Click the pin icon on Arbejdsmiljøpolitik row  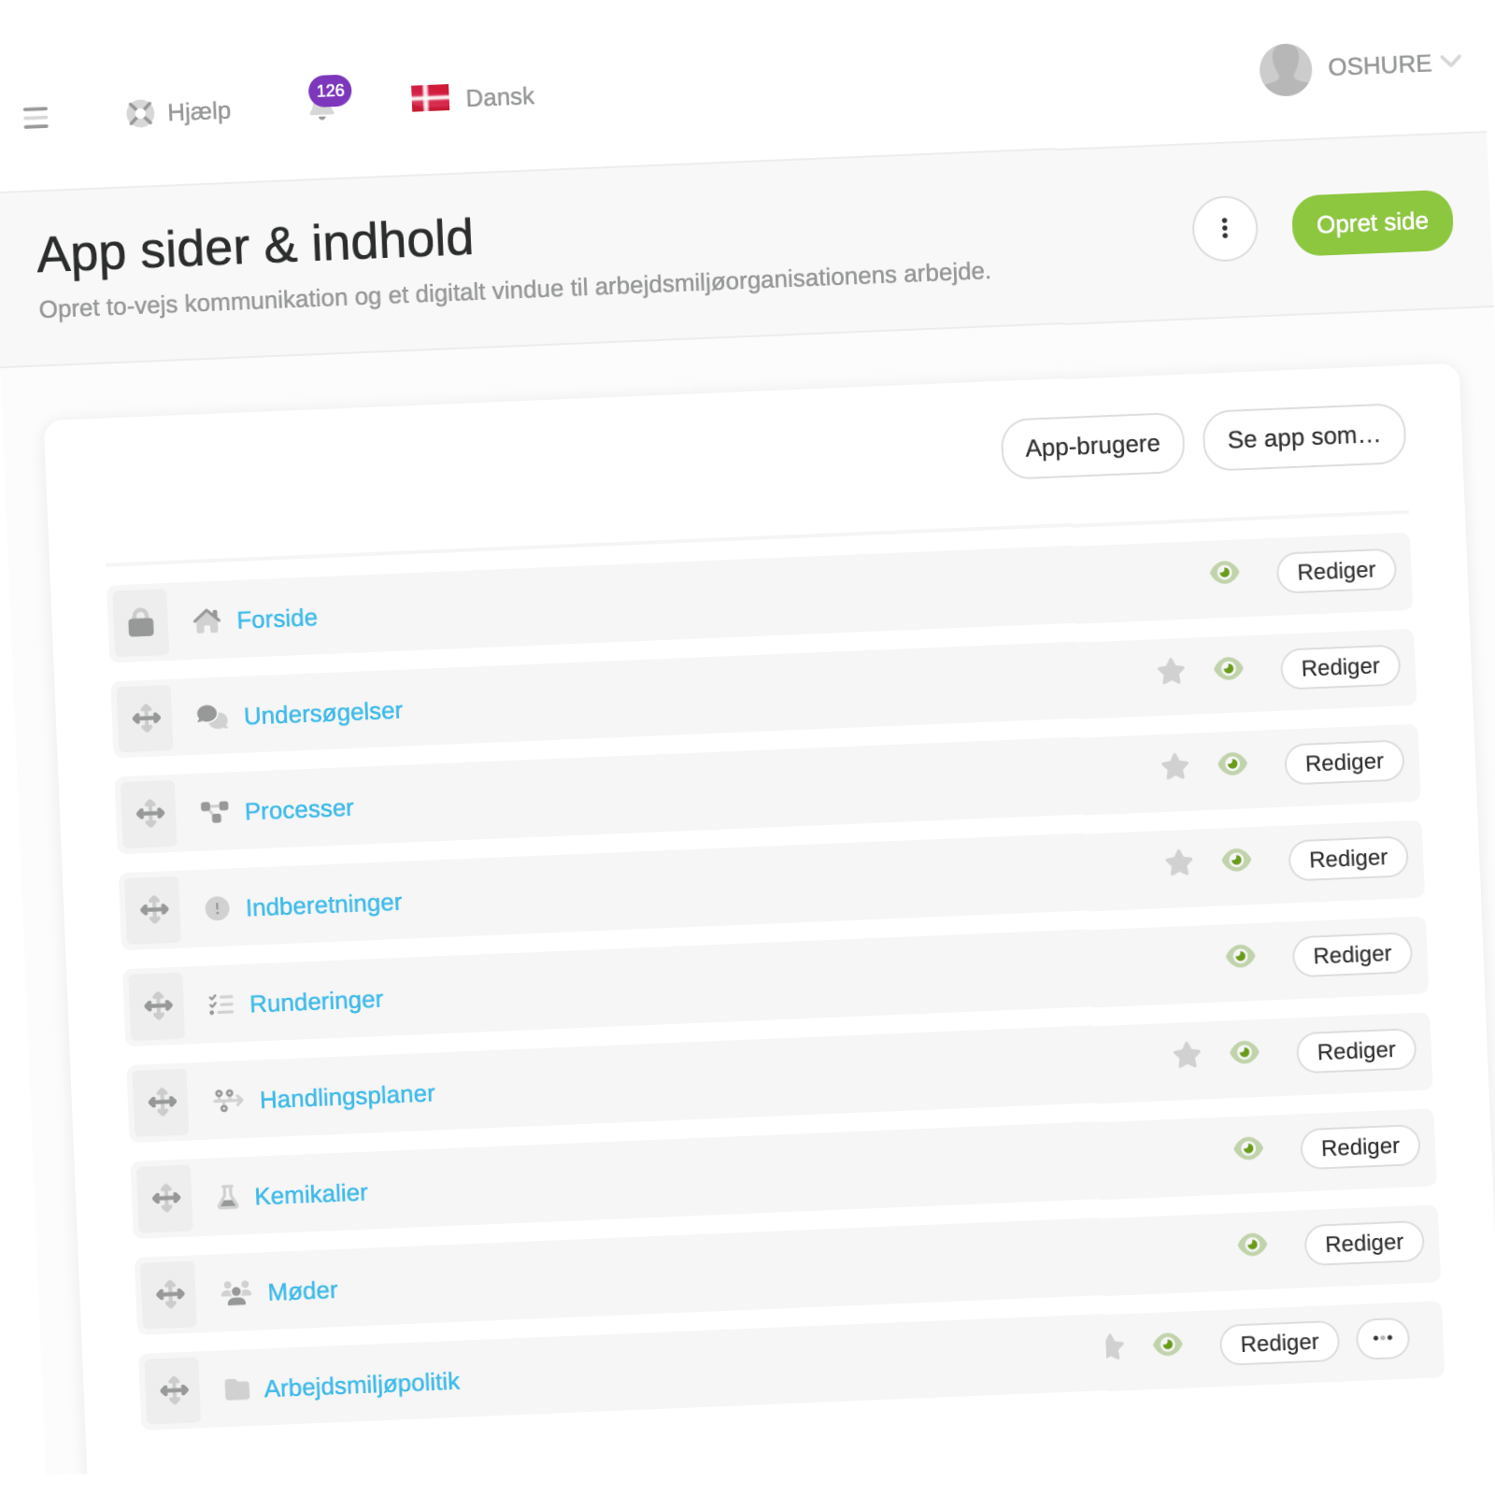1113,1346
